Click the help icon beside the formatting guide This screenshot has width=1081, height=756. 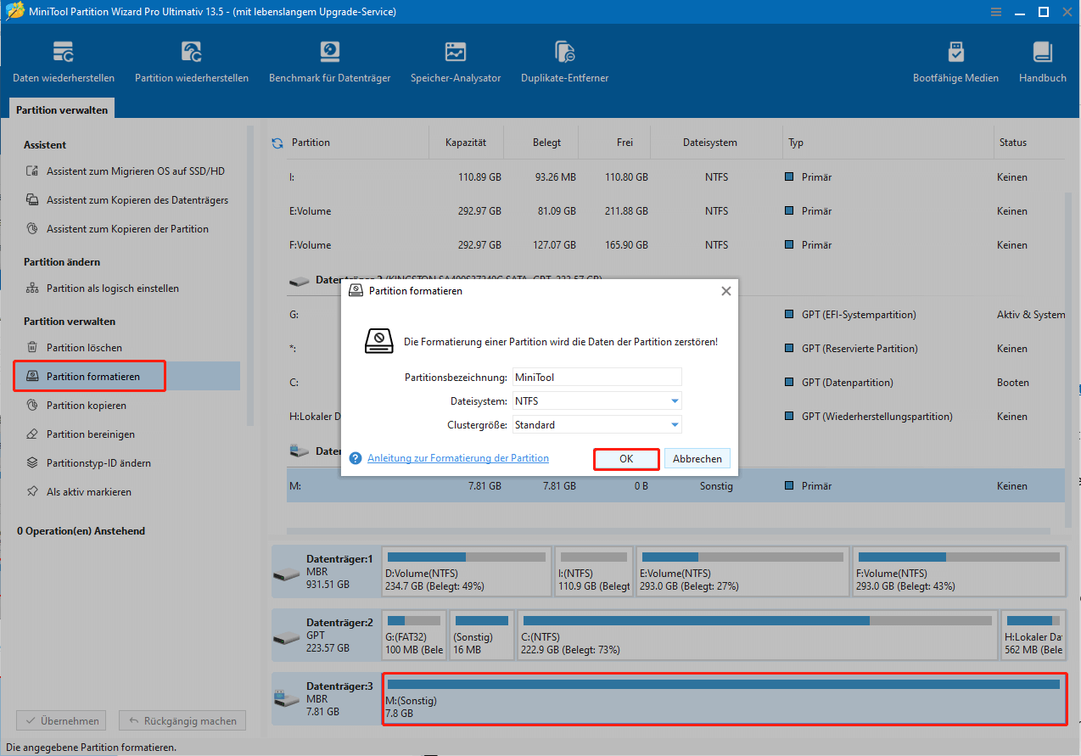355,457
